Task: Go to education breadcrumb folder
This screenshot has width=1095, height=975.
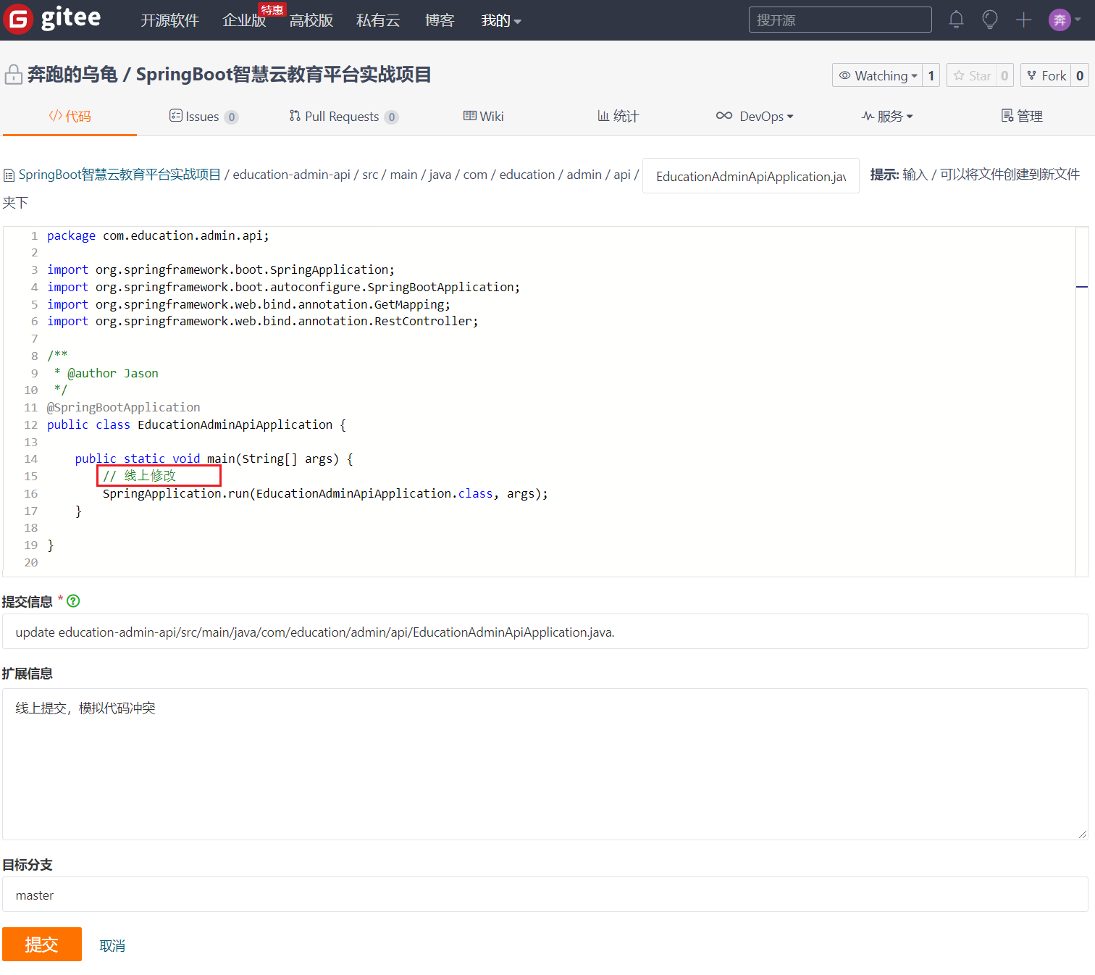Action: pos(527,175)
